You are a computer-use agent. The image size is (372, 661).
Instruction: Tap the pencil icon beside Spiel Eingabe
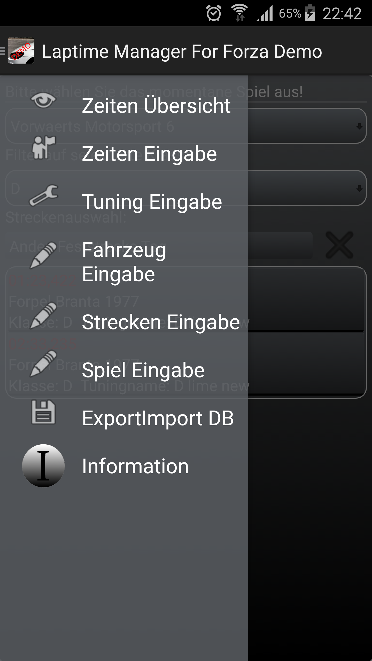(x=43, y=364)
